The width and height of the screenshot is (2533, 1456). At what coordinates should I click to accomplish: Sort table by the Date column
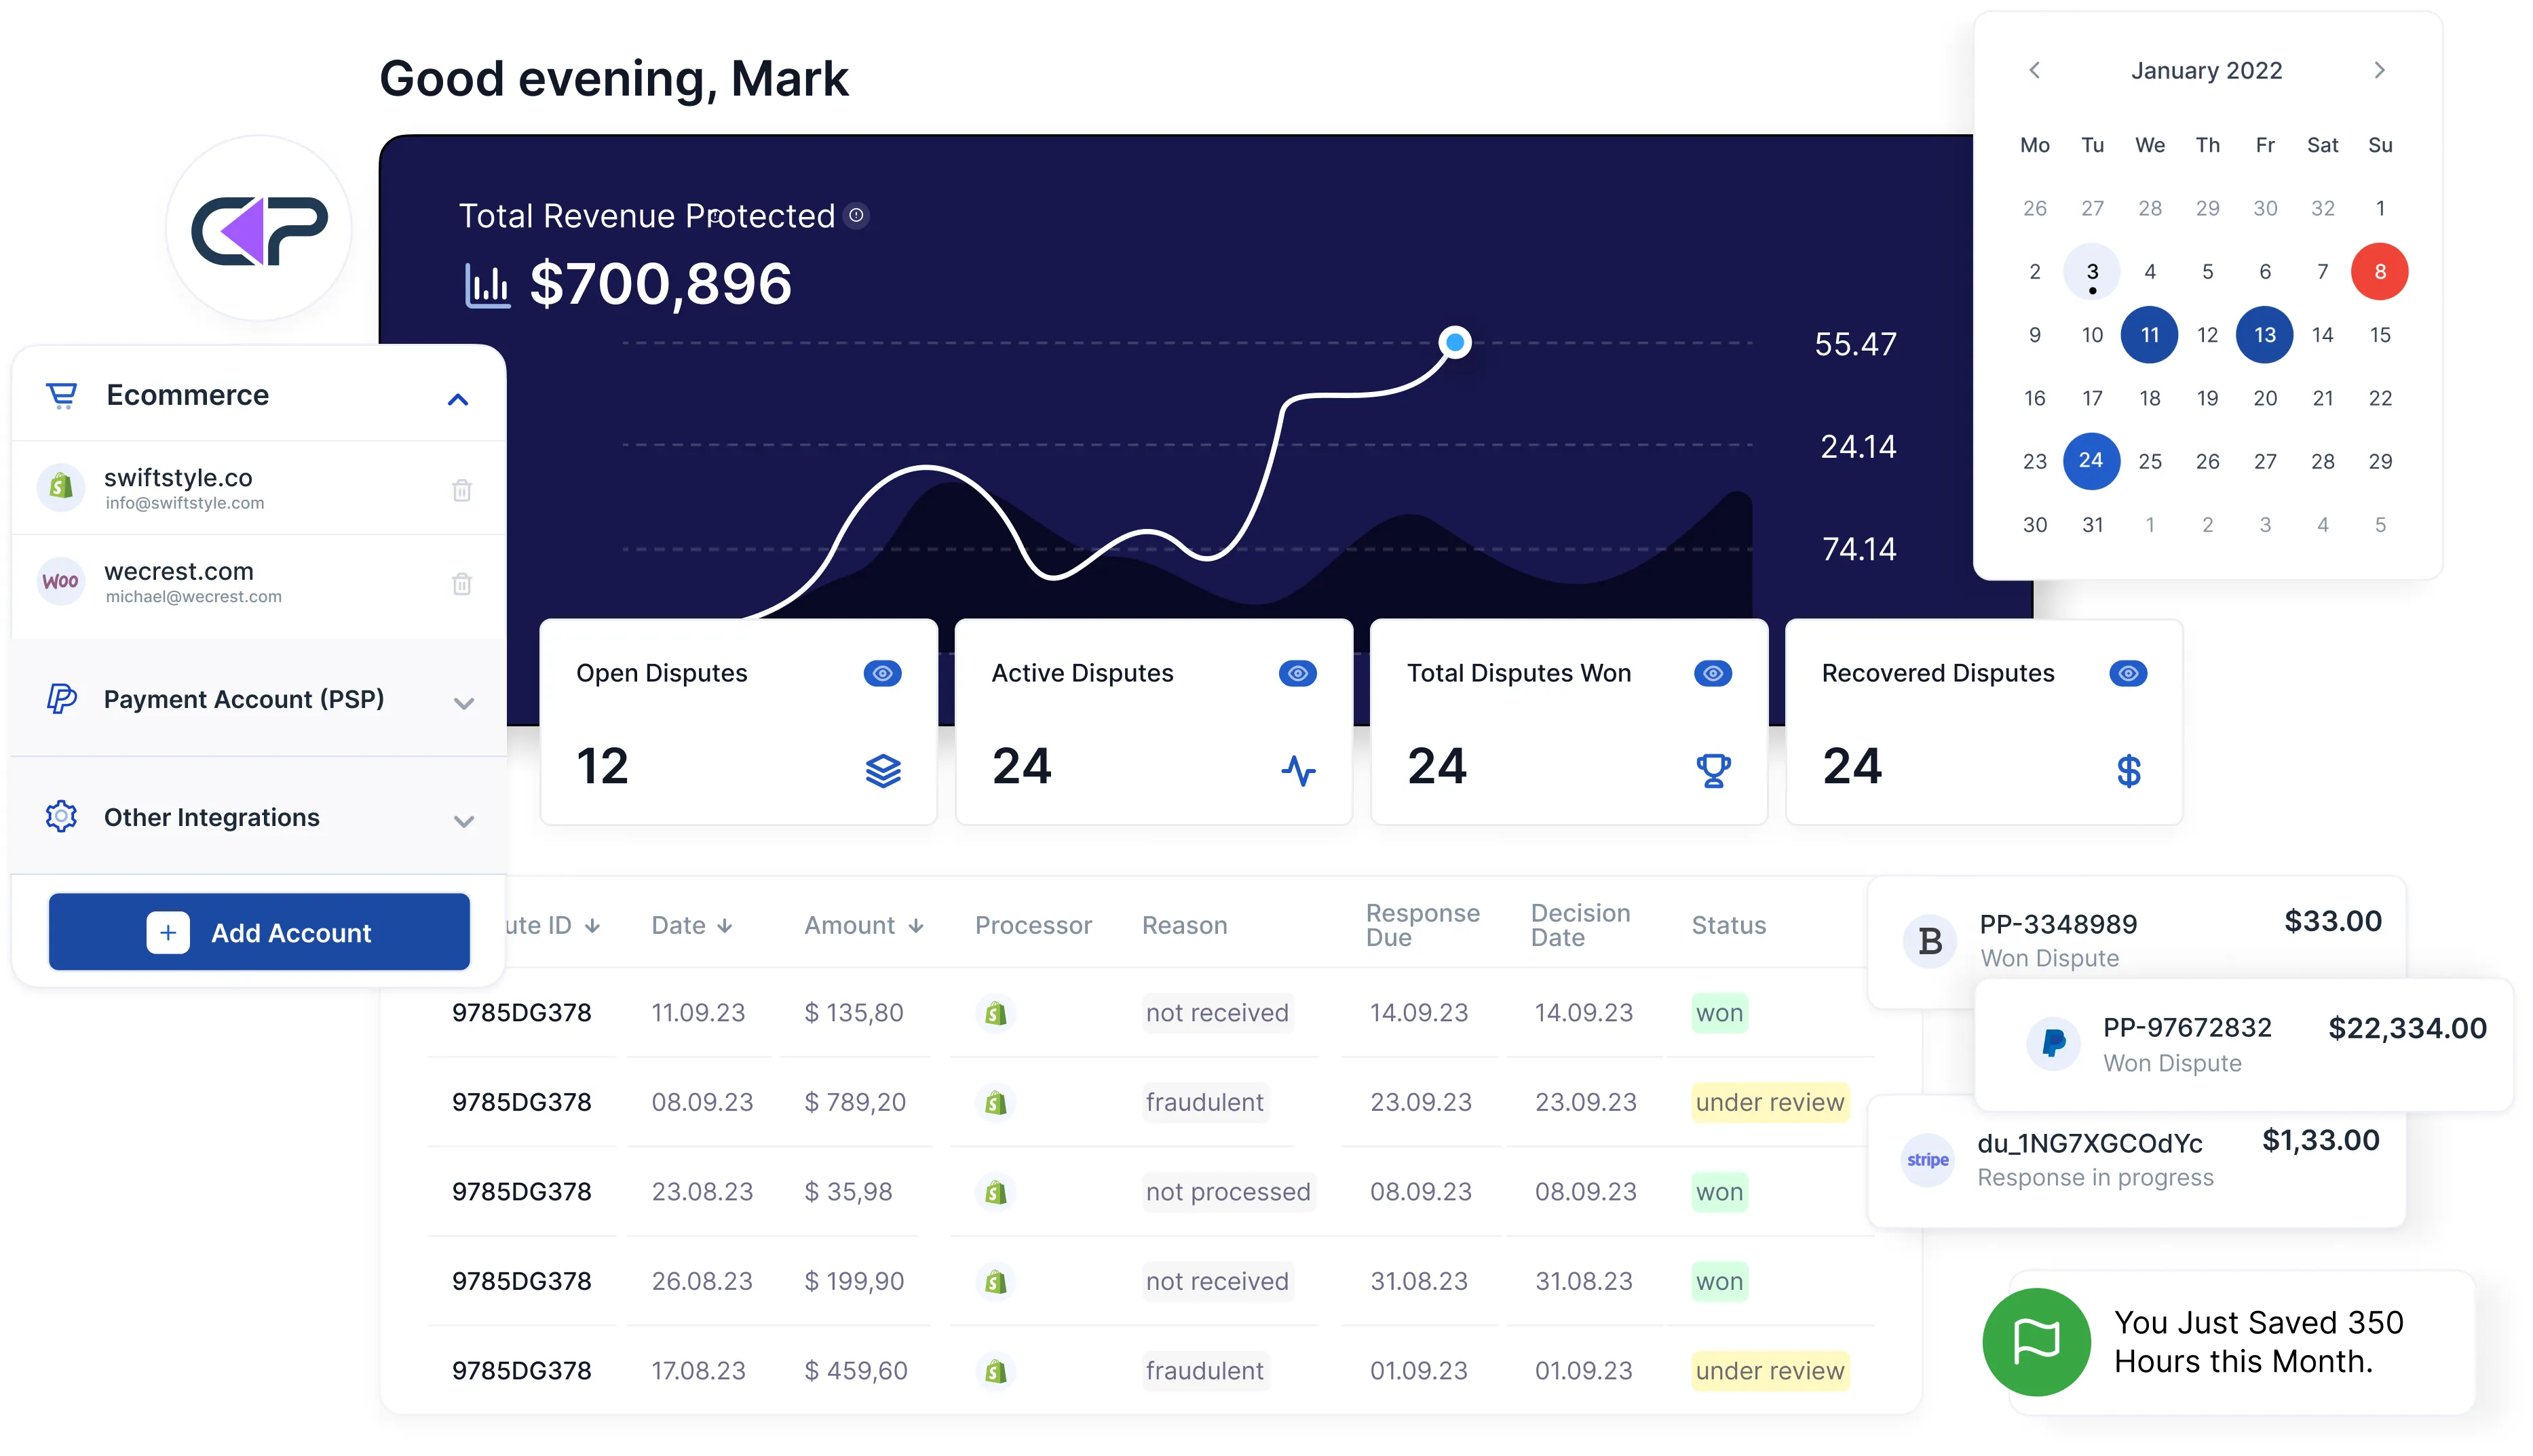tap(726, 925)
